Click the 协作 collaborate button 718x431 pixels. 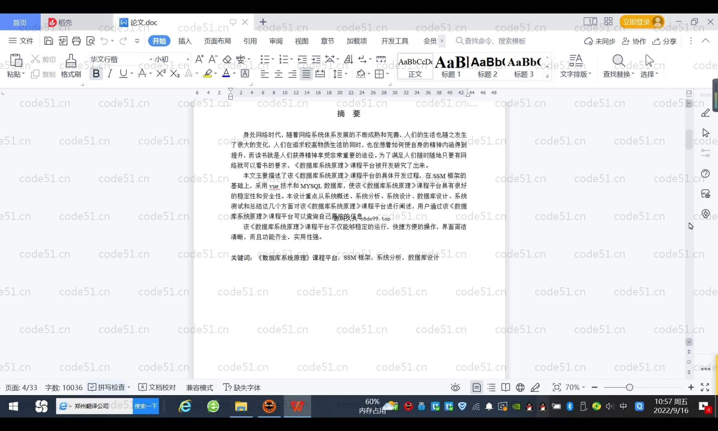[634, 41]
